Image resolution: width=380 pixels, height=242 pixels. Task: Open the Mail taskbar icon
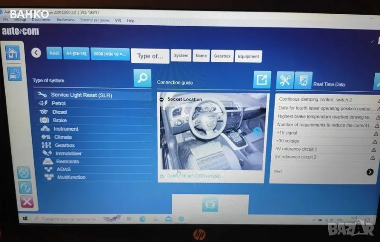pyautogui.click(x=169, y=219)
